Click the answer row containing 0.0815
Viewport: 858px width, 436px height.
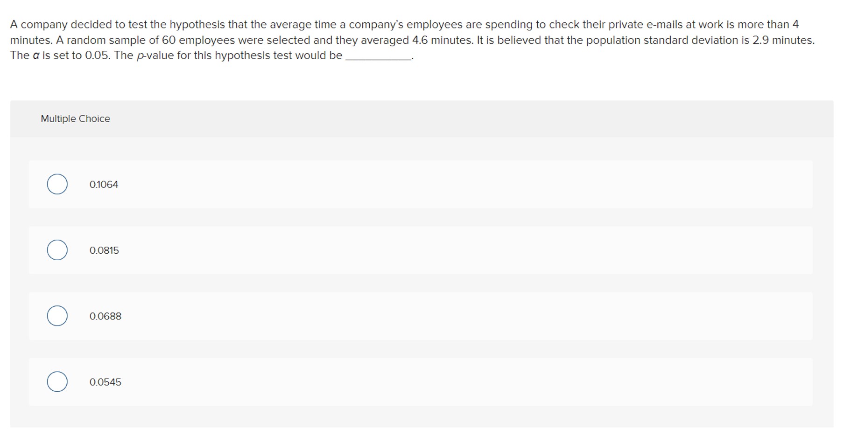tap(420, 250)
